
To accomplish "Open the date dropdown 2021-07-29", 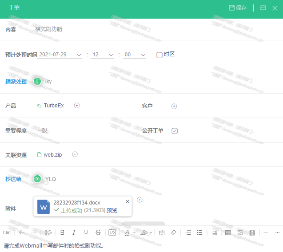I will click(60, 55).
